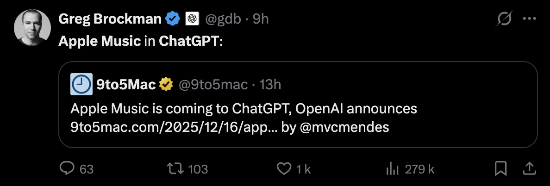Screen dimensions: 550x186
Task: Click 9to5Mac's gold verified badge
Action: pyautogui.click(x=166, y=84)
